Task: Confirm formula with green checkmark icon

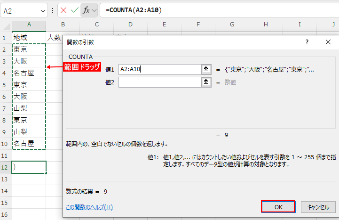Action: click(x=75, y=10)
